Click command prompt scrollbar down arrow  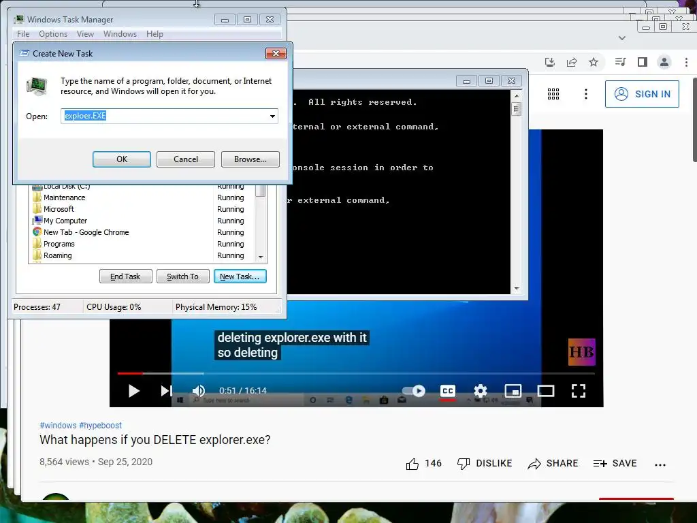tap(517, 289)
